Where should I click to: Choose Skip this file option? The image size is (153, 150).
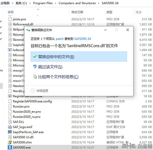[50, 67]
